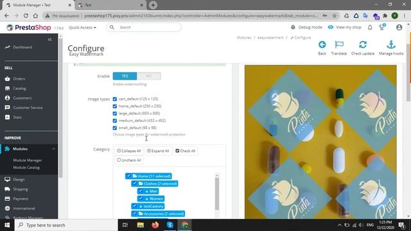Click Manage hooks anchor icon
Viewport: 411px width, 231px height.
click(x=391, y=44)
